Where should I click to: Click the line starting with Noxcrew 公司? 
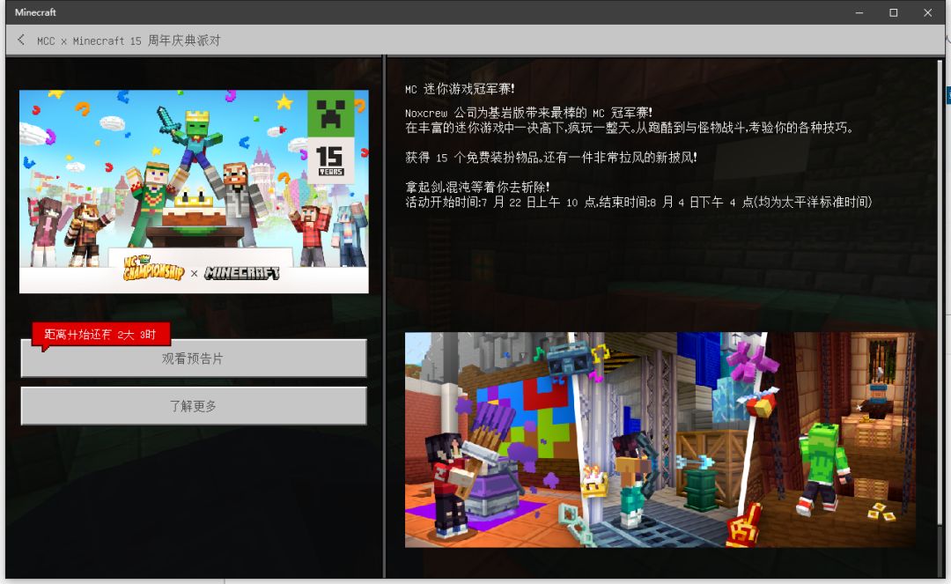tap(528, 113)
